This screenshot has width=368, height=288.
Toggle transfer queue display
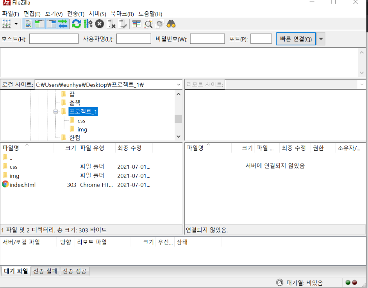[x=63, y=24]
